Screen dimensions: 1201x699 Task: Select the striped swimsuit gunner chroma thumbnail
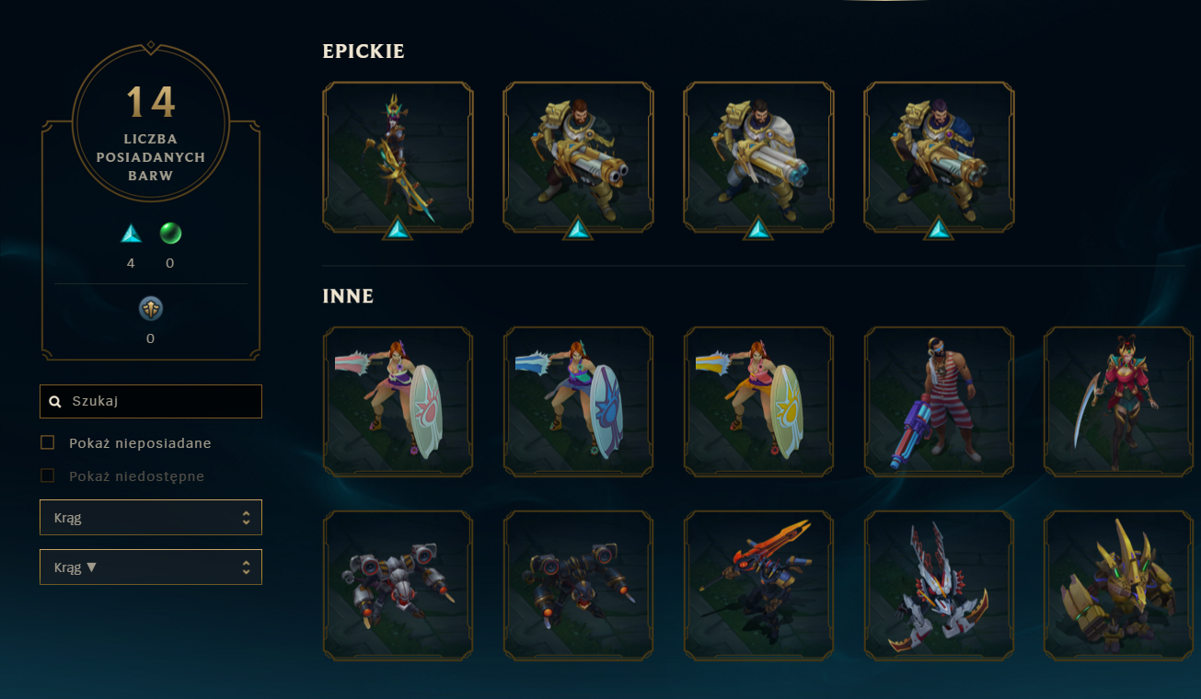[x=939, y=402]
